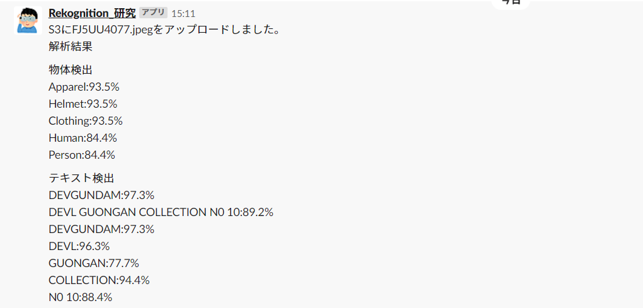This screenshot has height=308, width=643.
Task: Select the Clothing:93.5% result line
Action: 86,121
